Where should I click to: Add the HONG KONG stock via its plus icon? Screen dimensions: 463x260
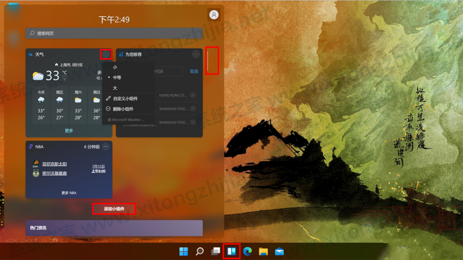click(192, 96)
